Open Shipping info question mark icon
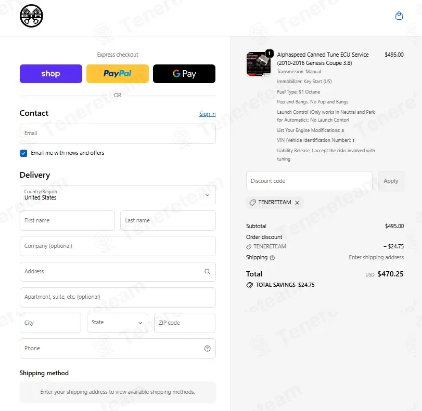 pos(272,258)
